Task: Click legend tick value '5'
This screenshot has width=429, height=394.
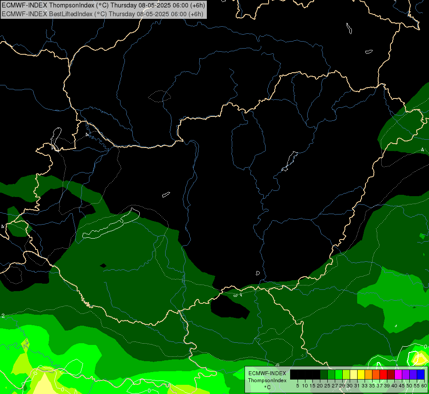Action: [298, 386]
